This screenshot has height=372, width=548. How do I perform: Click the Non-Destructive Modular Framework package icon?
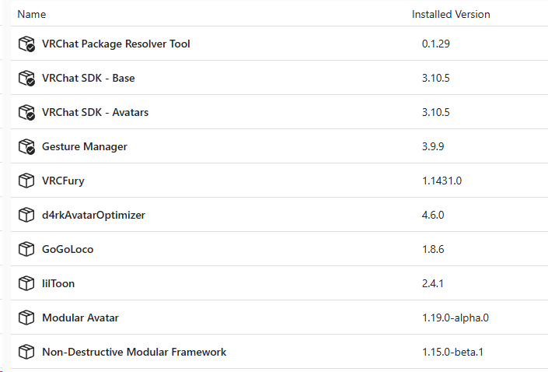26,352
